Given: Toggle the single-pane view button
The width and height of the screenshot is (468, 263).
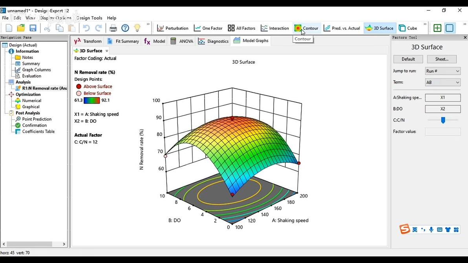Looking at the screenshot, I should tap(450, 28).
